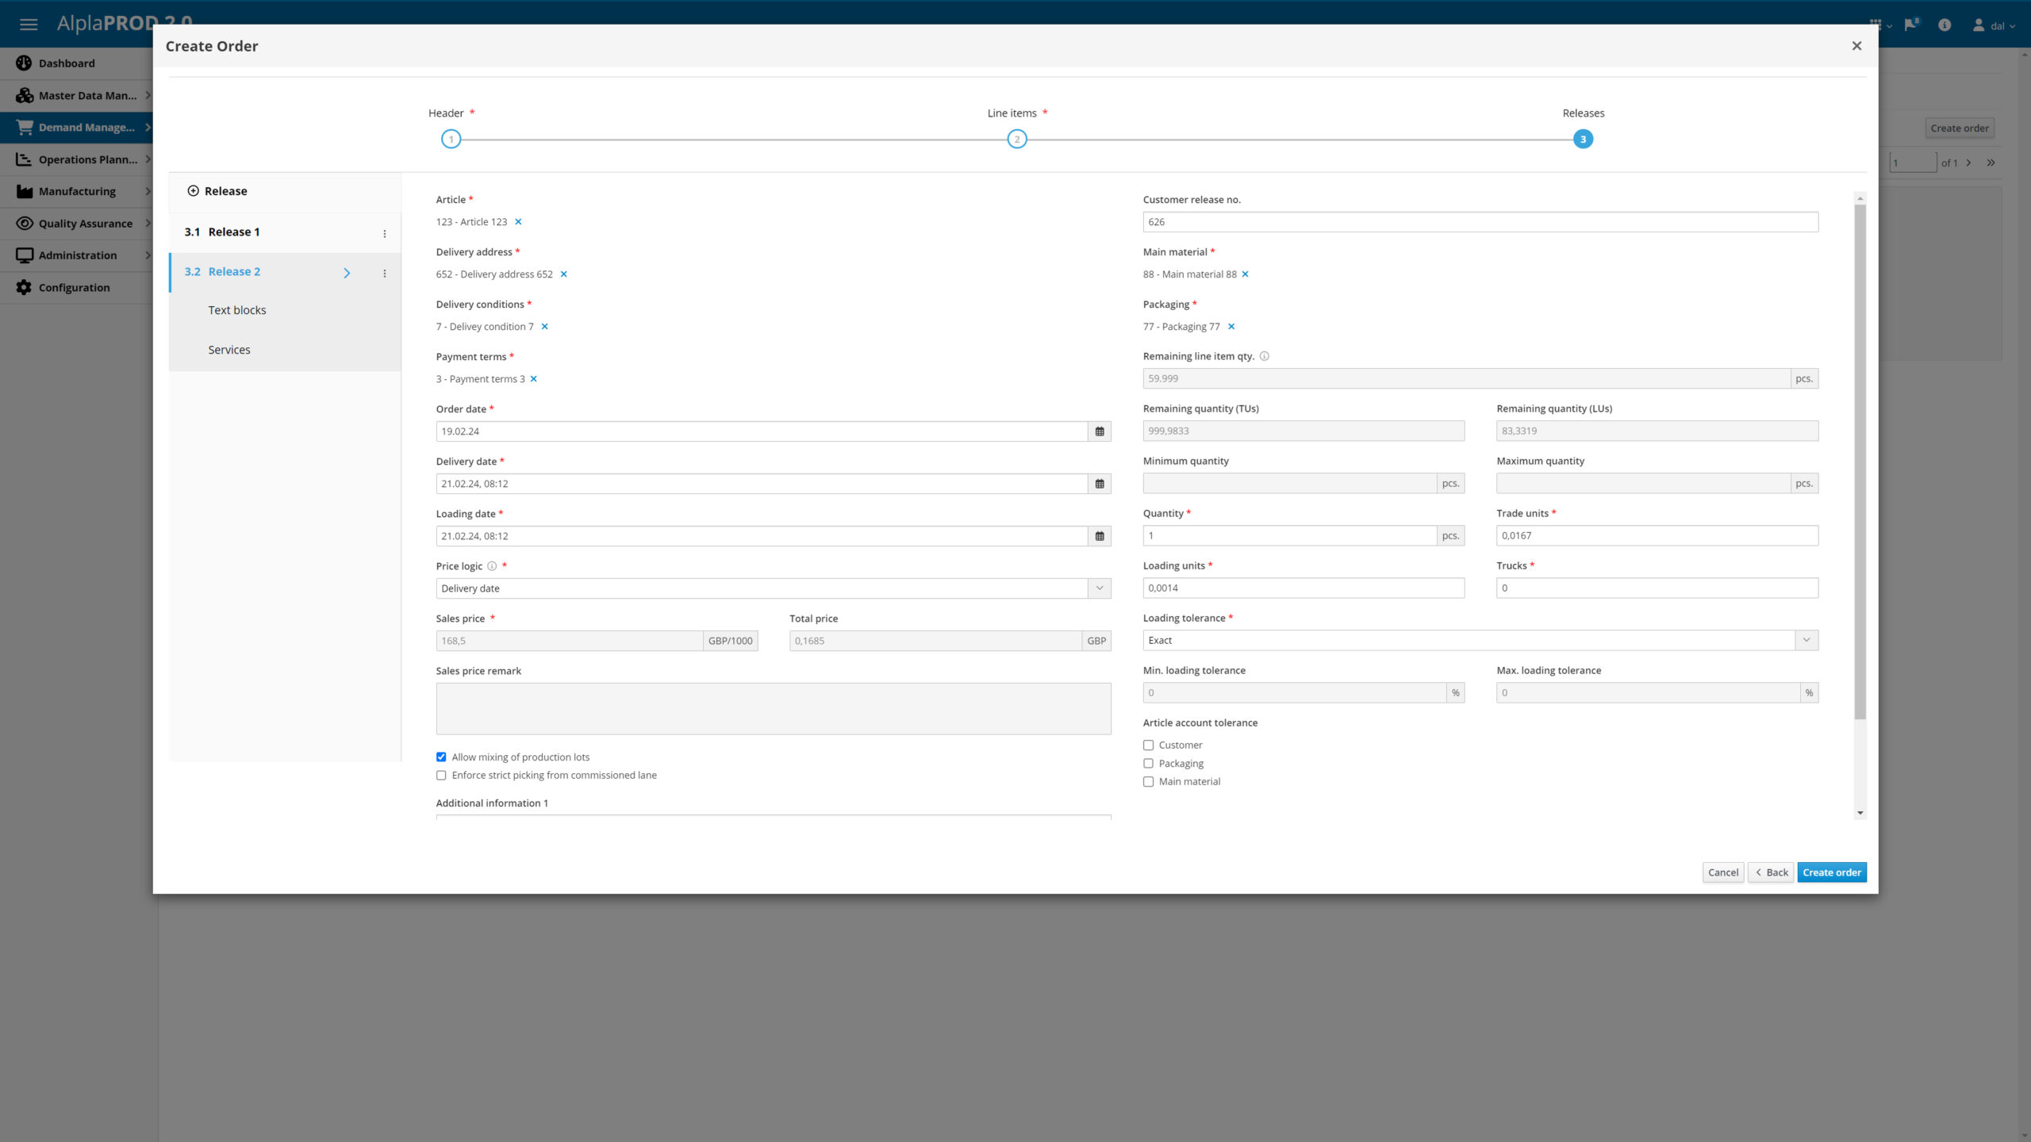Expand the Release 2 chevron arrow
Screen dimensions: 2031x1142
(x=347, y=273)
